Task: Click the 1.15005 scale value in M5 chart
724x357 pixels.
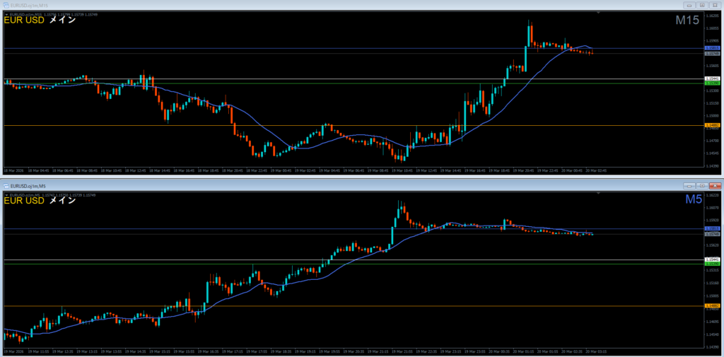Action: point(712,295)
